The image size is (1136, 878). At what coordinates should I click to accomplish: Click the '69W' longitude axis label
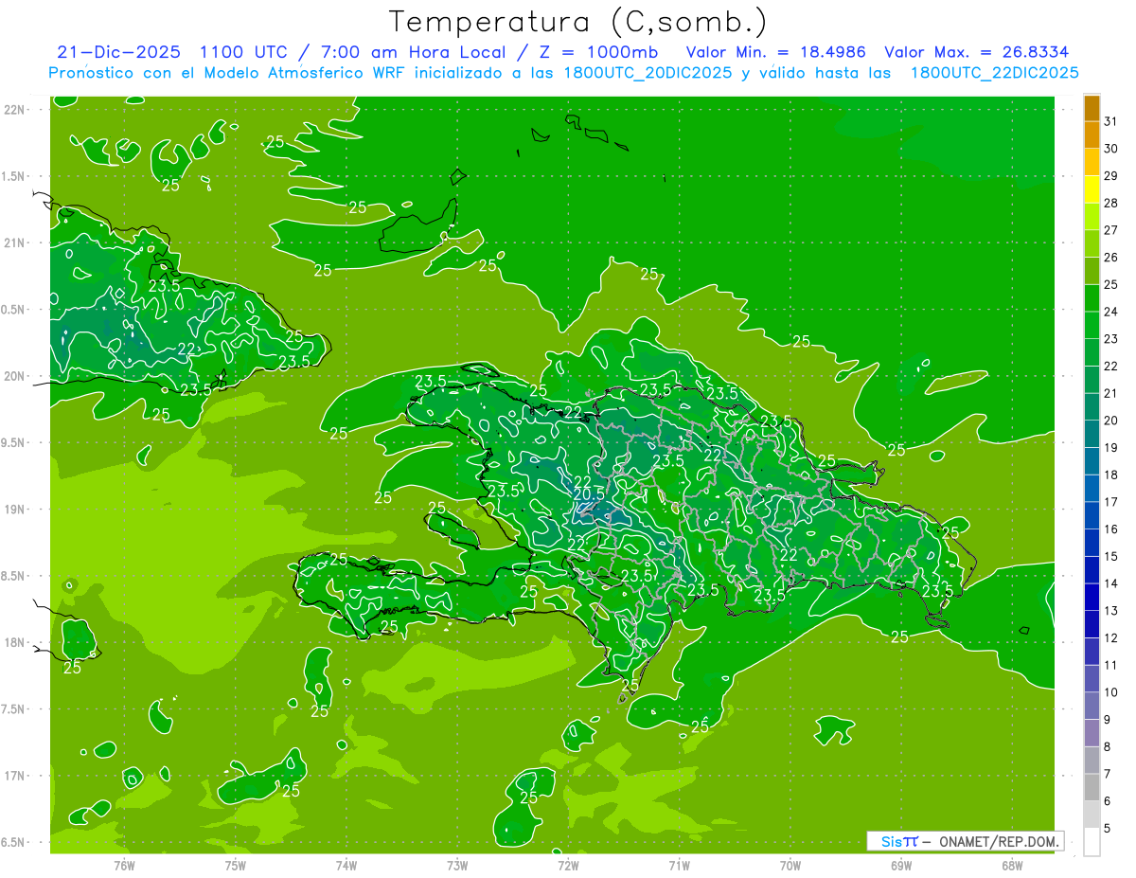[901, 865]
